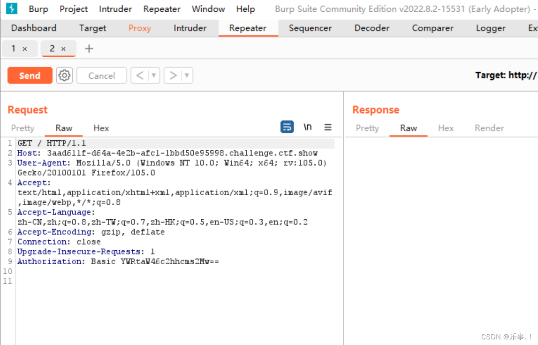Click the Authorization Basic header line

118,261
